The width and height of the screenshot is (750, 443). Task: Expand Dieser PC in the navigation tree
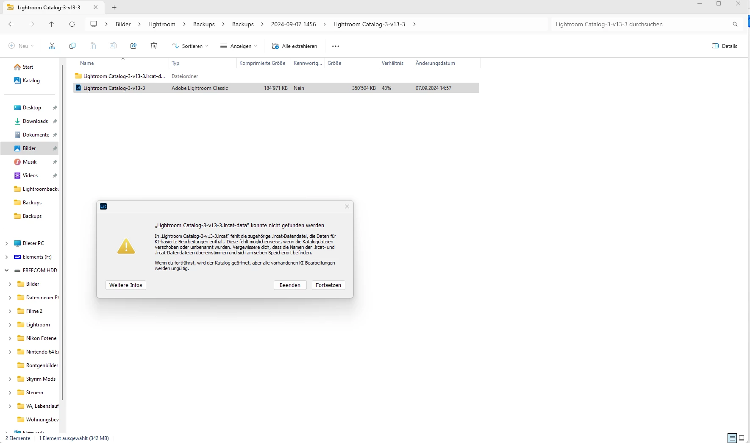coord(6,243)
